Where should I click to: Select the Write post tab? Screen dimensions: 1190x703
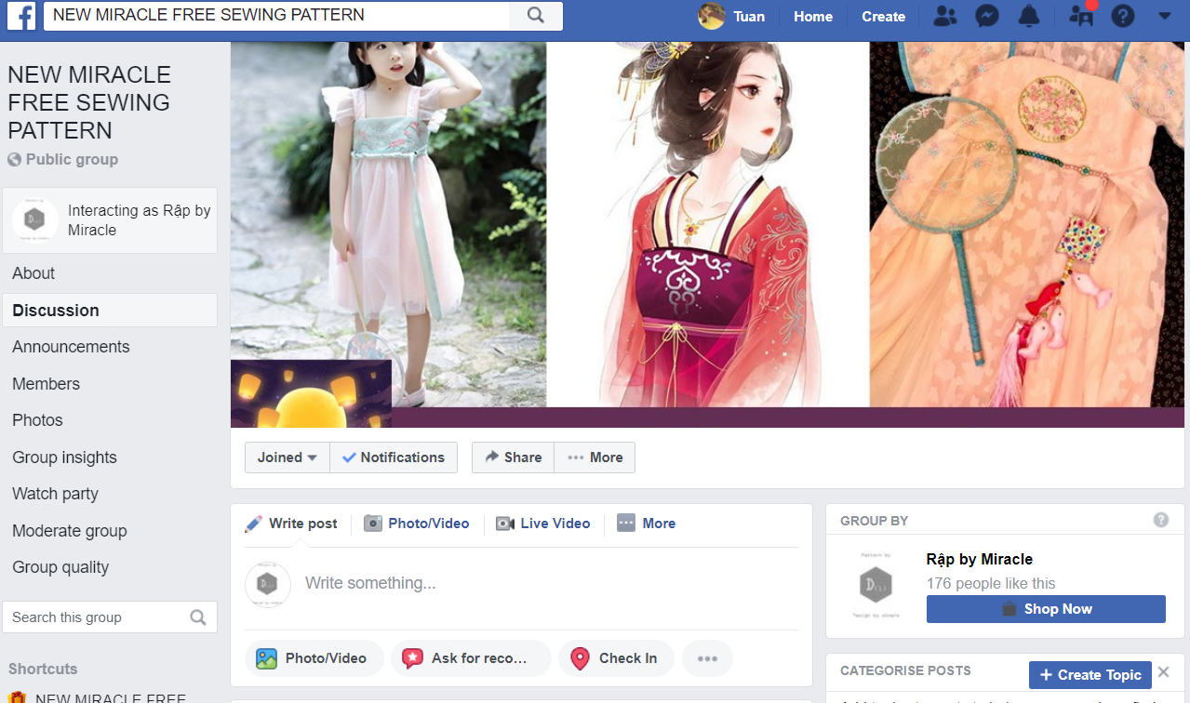pyautogui.click(x=291, y=524)
